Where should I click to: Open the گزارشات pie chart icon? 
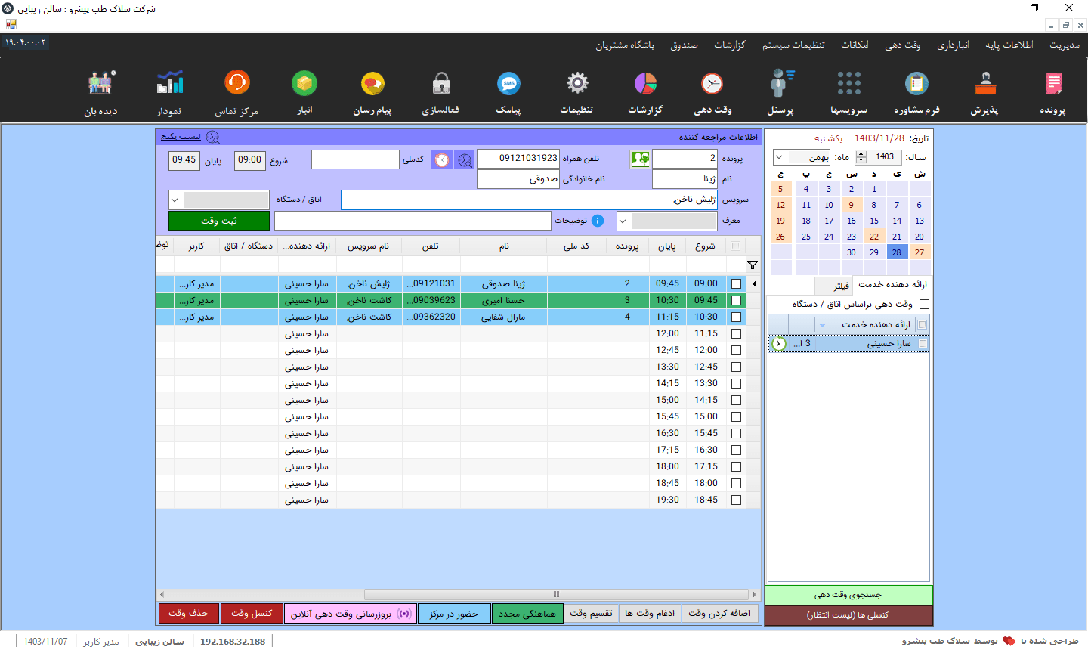[x=645, y=84]
